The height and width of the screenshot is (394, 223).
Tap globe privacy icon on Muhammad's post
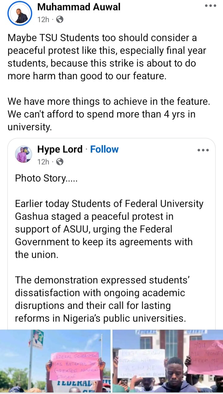(60, 20)
